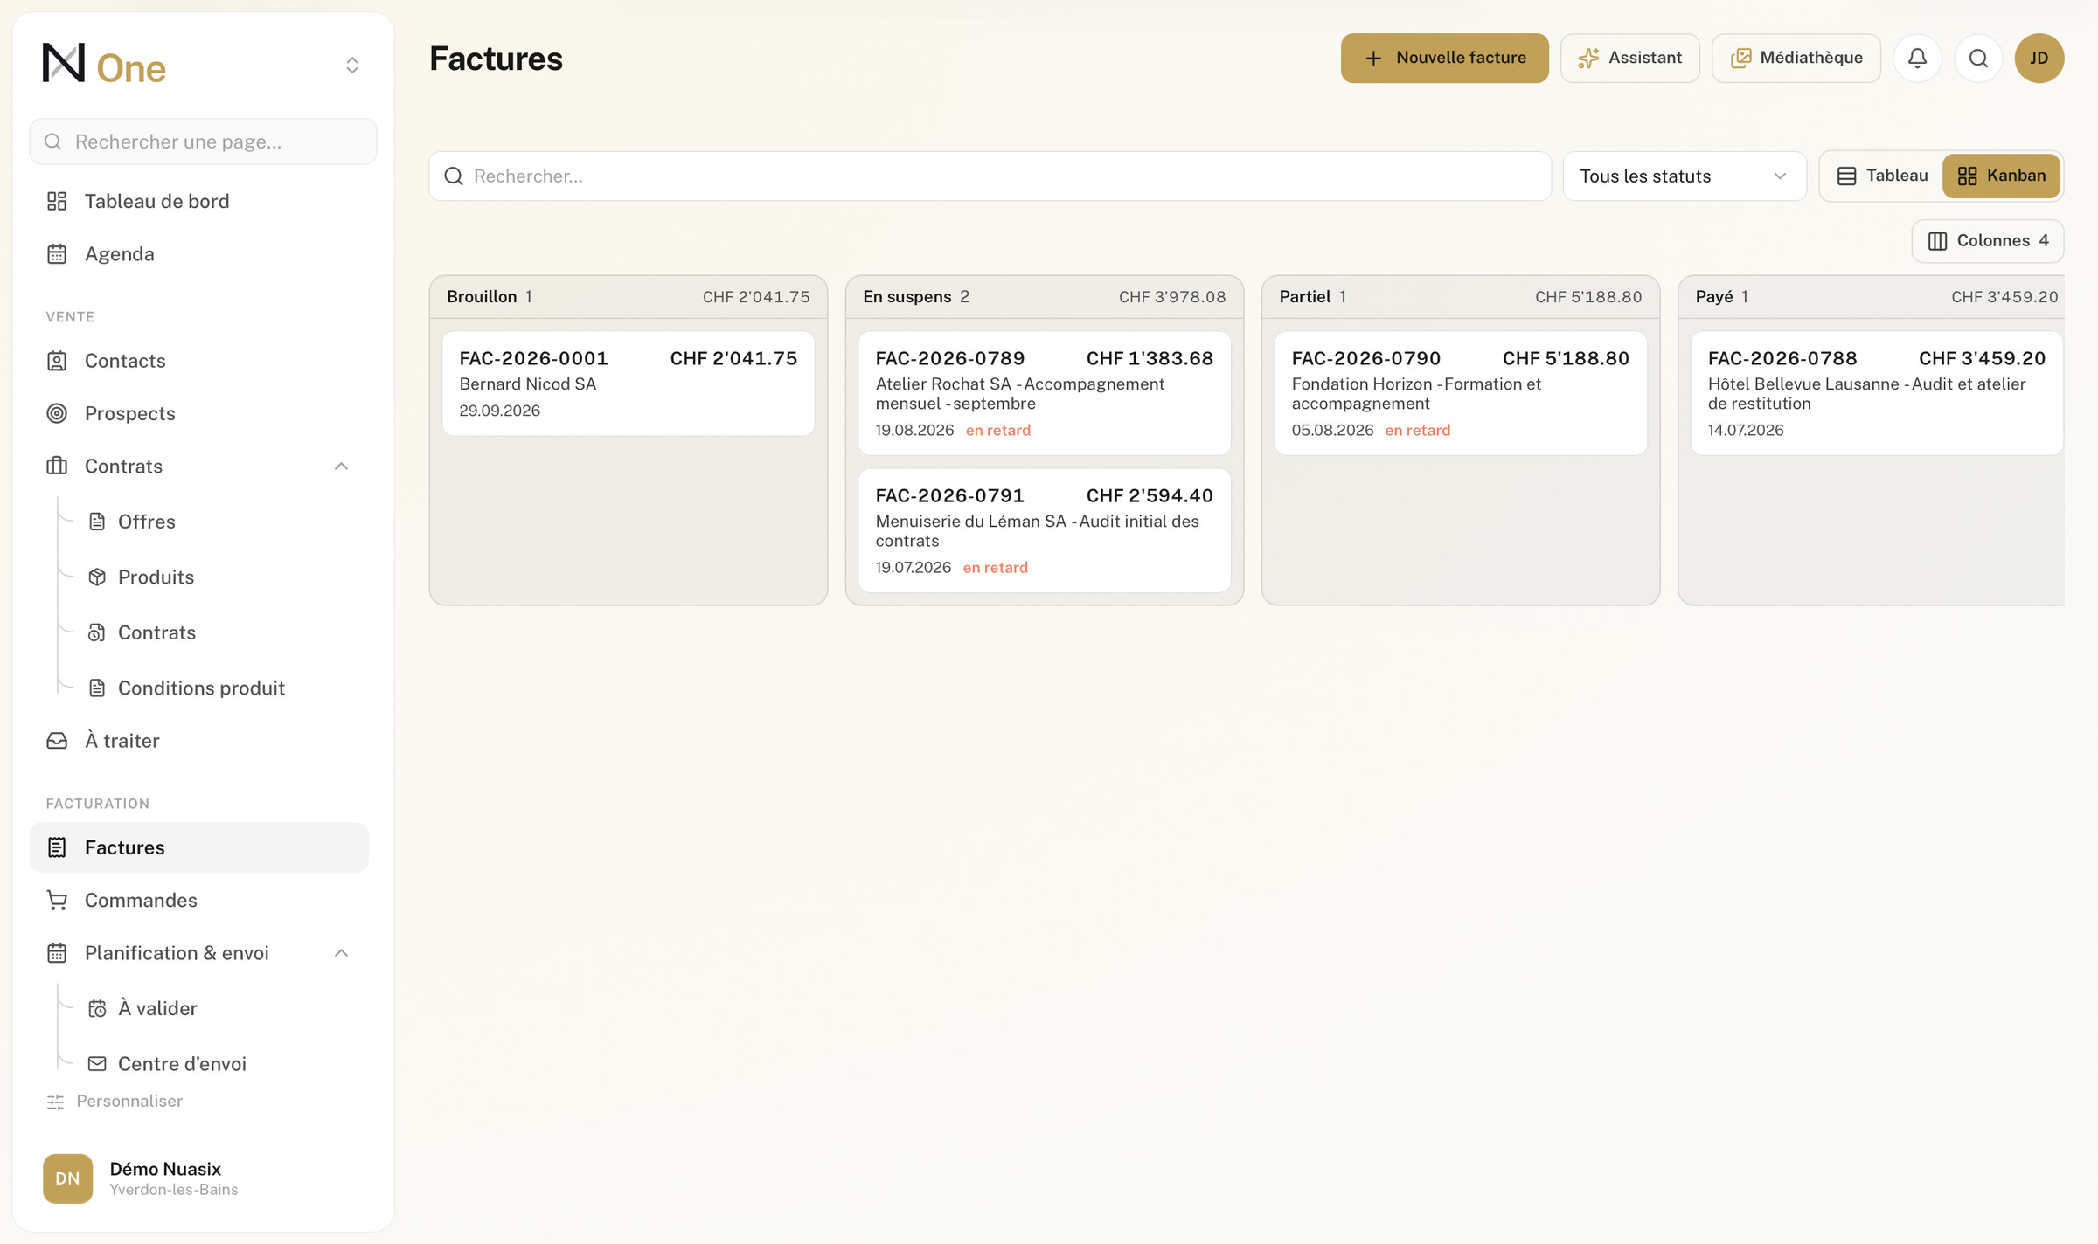Open the Commandes cart icon

click(57, 900)
